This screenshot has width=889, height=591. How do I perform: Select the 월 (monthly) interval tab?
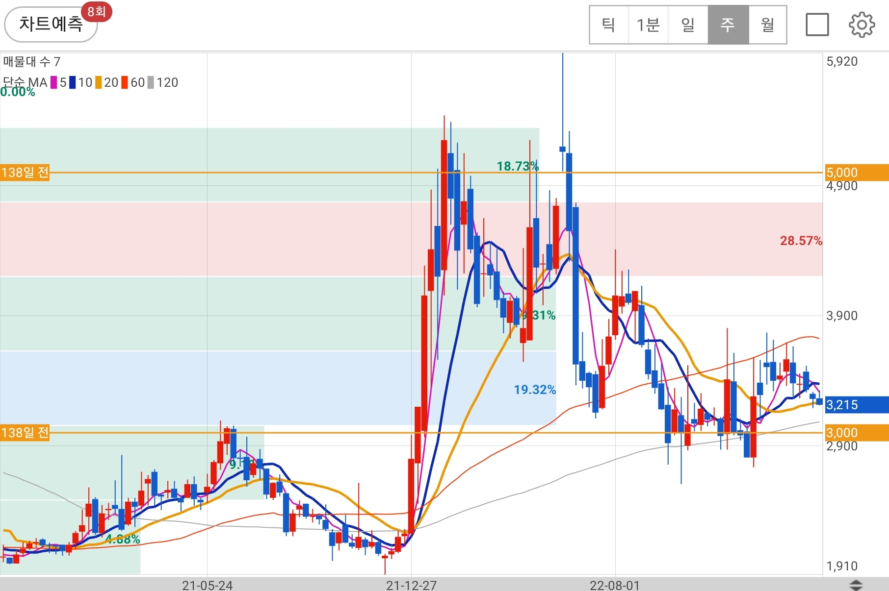tap(767, 25)
